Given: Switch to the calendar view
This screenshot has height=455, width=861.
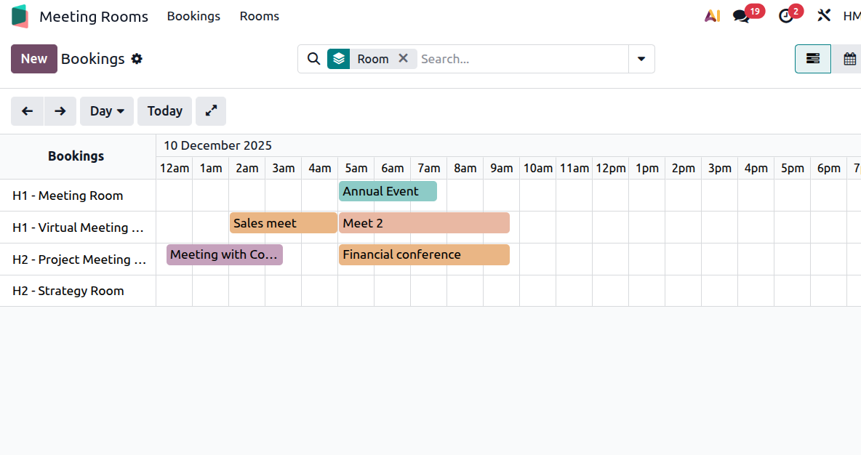Looking at the screenshot, I should tap(849, 59).
